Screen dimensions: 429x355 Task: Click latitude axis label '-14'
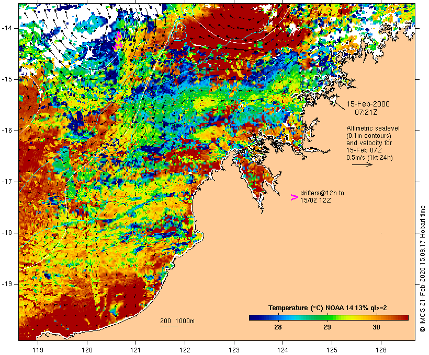coord(6,28)
